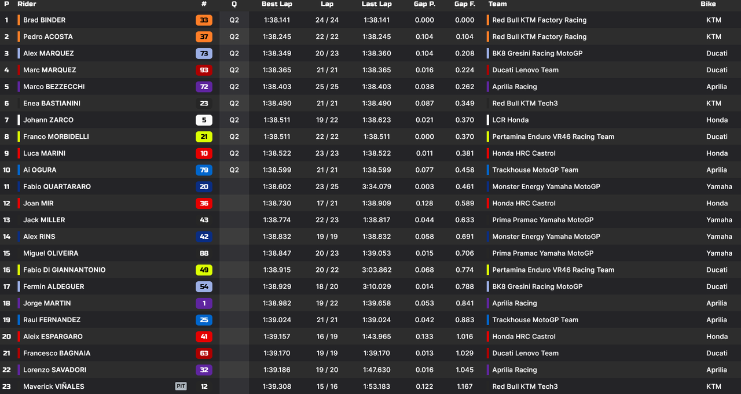Click the Bike column header
The height and width of the screenshot is (394, 741).
point(708,4)
